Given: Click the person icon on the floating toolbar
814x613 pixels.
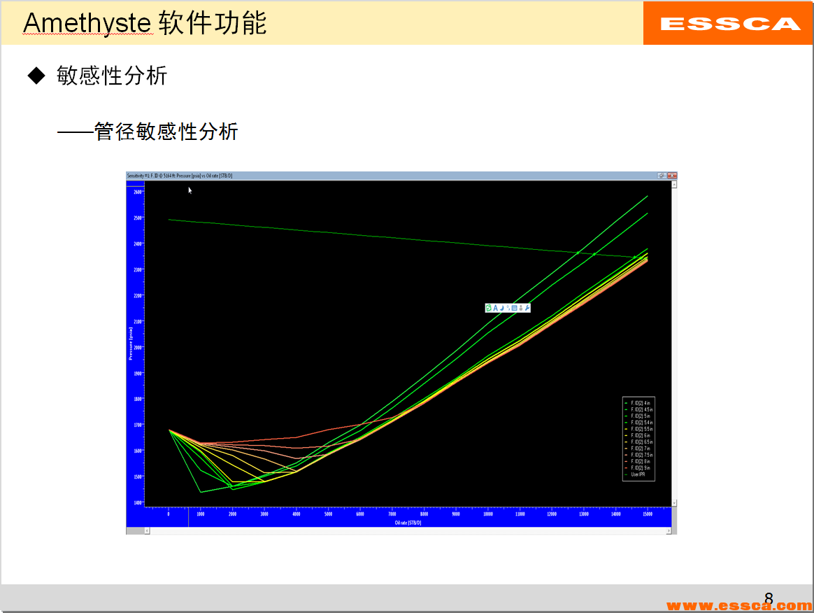Looking at the screenshot, I should click(521, 308).
